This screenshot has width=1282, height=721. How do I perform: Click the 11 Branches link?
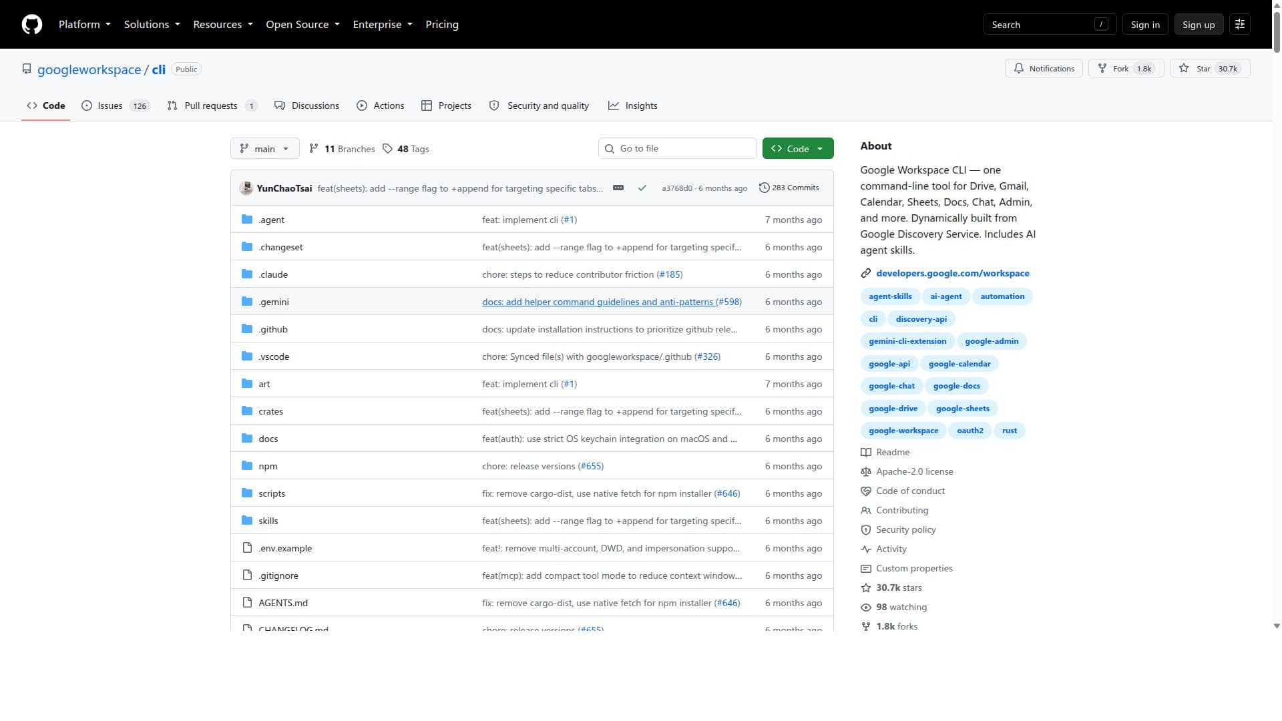342,149
